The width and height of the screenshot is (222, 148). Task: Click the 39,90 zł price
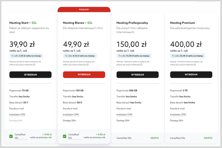tap(22, 44)
